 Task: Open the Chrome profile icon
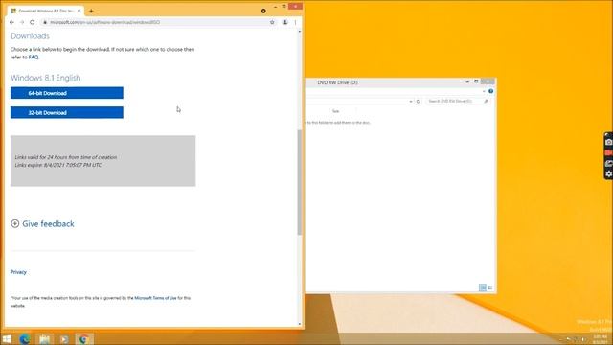click(285, 22)
